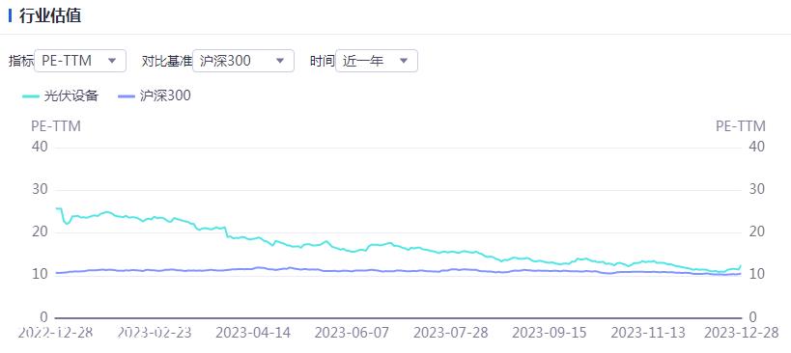Viewport: 791px width, 353px height.
Task: Click the 光伏设备 line's start point
Action: [x=56, y=208]
